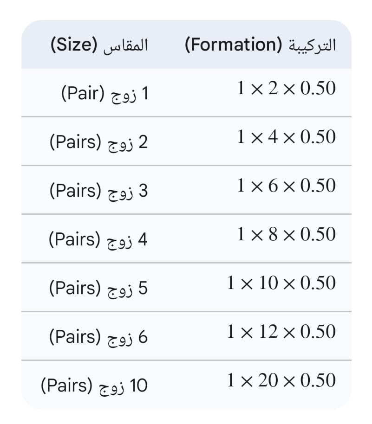372x424 pixels.
Task: Click the "2 زوج (Pairs)" size cell
Action: pos(98,142)
